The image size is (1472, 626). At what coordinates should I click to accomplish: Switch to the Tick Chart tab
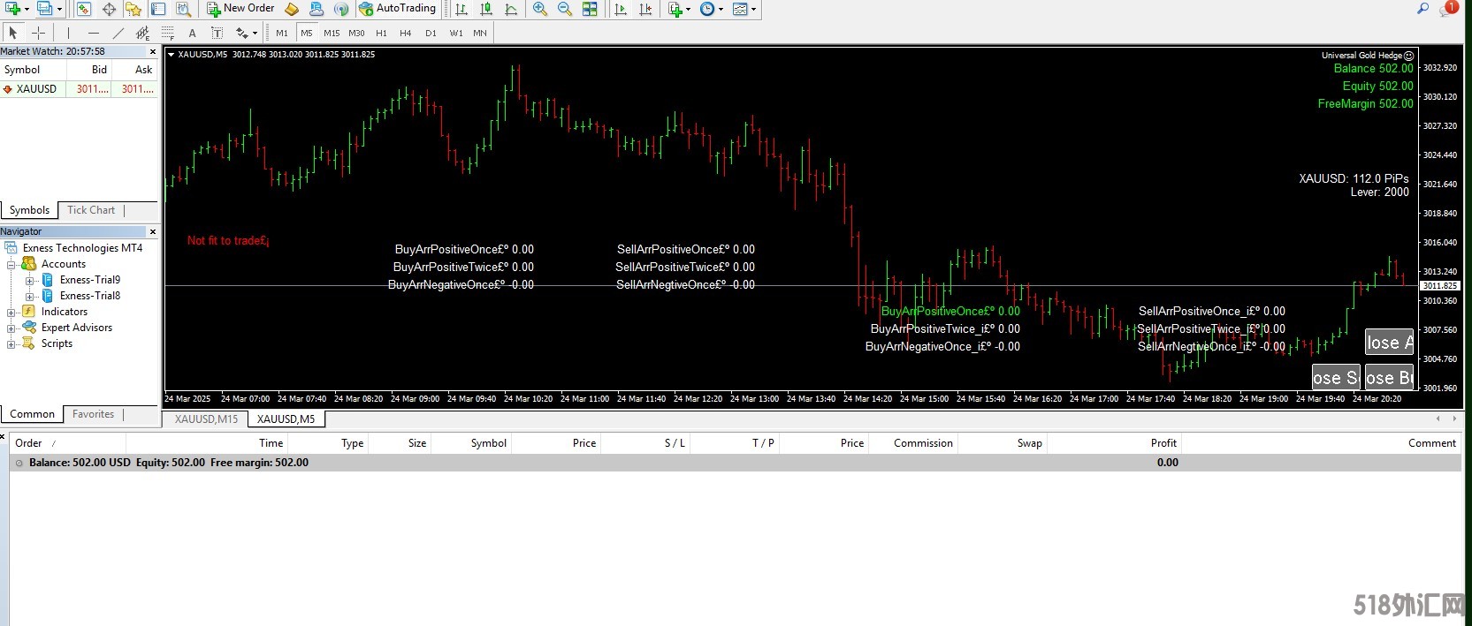[x=91, y=210]
